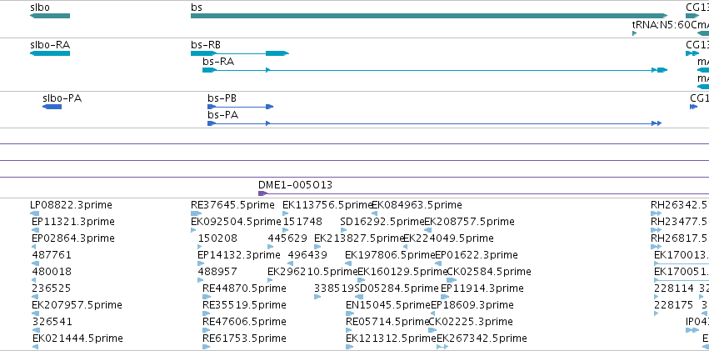This screenshot has height=351, width=709.
Task: Click the RE47606.5prime label
Action: (244, 322)
